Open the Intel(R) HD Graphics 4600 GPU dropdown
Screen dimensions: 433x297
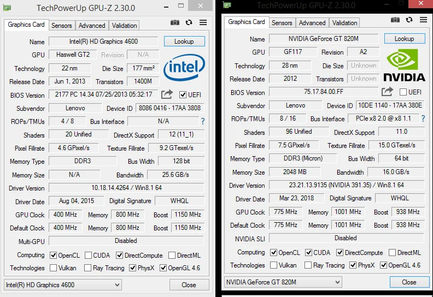(63, 285)
